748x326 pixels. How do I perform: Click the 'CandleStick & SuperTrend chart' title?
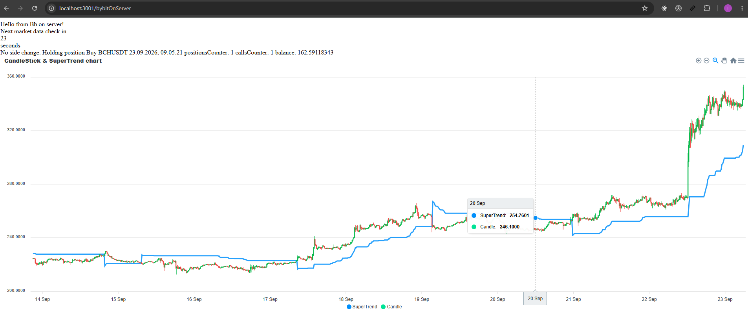(53, 61)
